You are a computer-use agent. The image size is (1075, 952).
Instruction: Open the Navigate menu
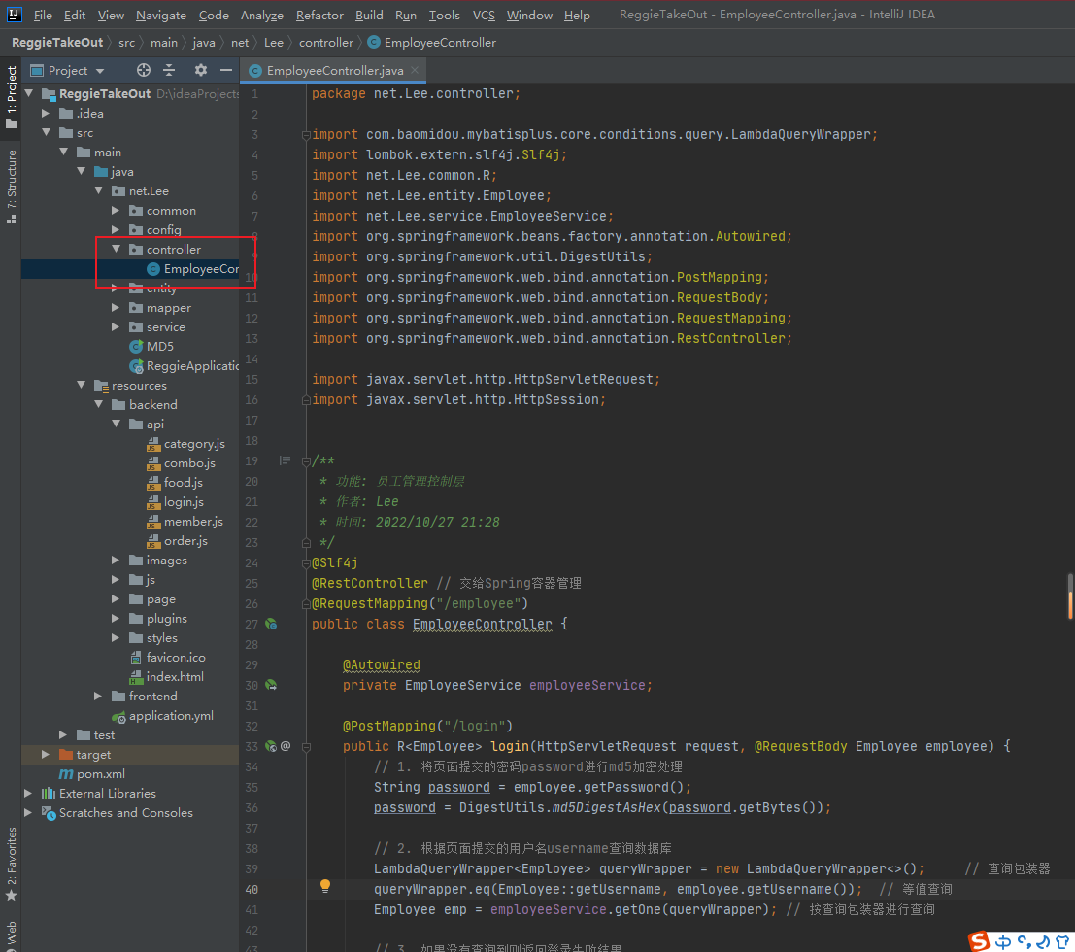tap(160, 16)
